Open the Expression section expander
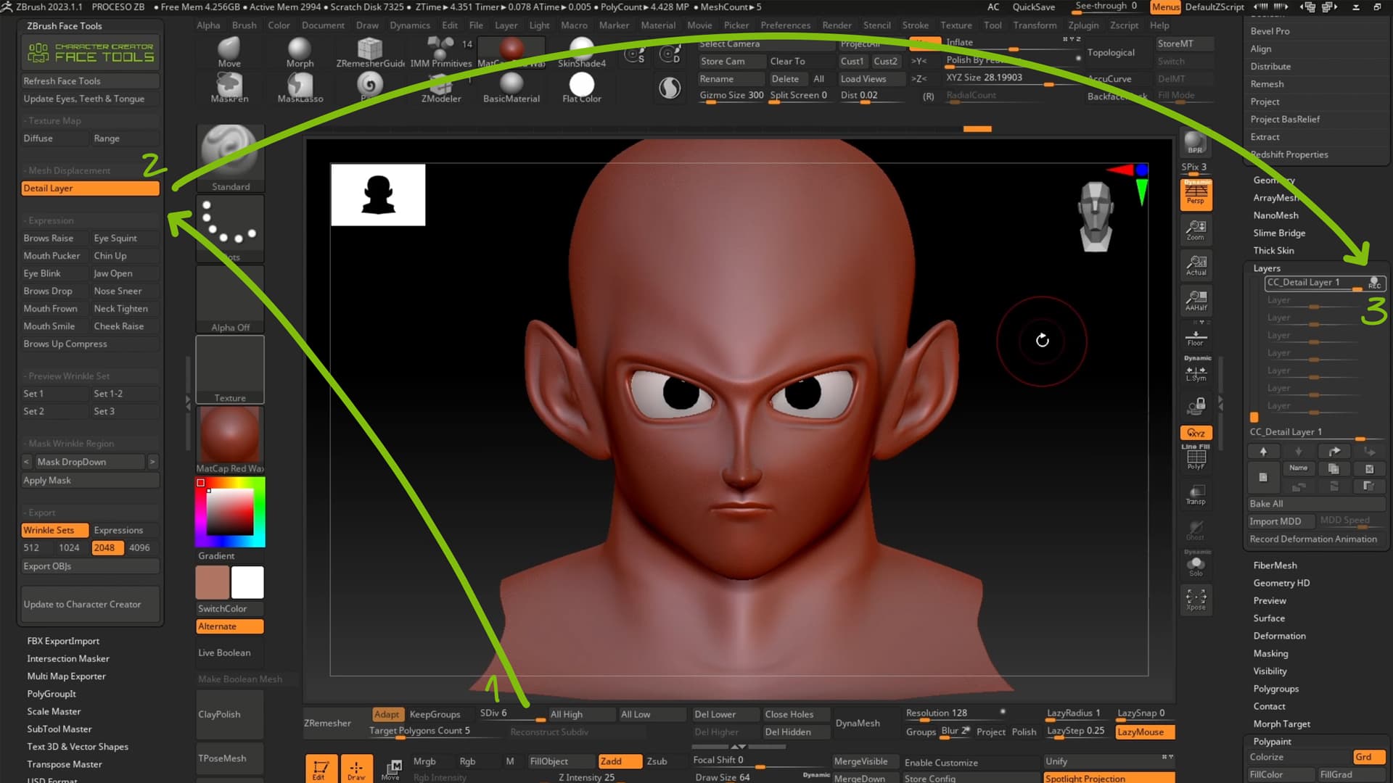 click(50, 220)
